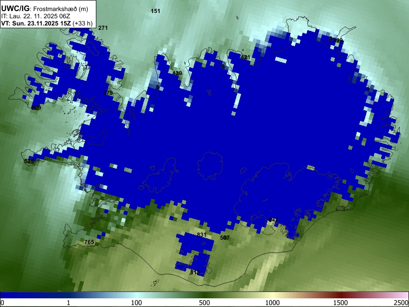Click the 'VT: Sun. 23.11.2025 15Z (+33 h)' line
The image size is (409, 307).
click(47, 23)
